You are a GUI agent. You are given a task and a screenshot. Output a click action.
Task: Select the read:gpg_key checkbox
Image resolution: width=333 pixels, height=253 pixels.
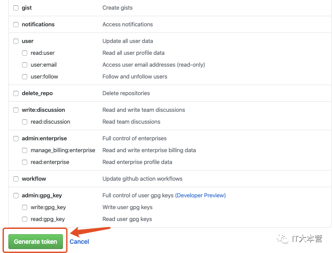pyautogui.click(x=25, y=219)
